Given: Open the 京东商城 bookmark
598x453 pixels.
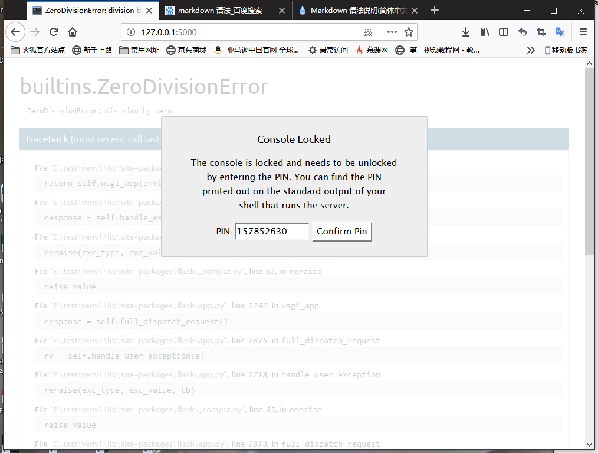Looking at the screenshot, I should point(186,50).
